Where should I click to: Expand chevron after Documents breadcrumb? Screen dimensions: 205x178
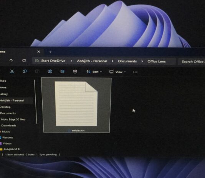pos(142,61)
